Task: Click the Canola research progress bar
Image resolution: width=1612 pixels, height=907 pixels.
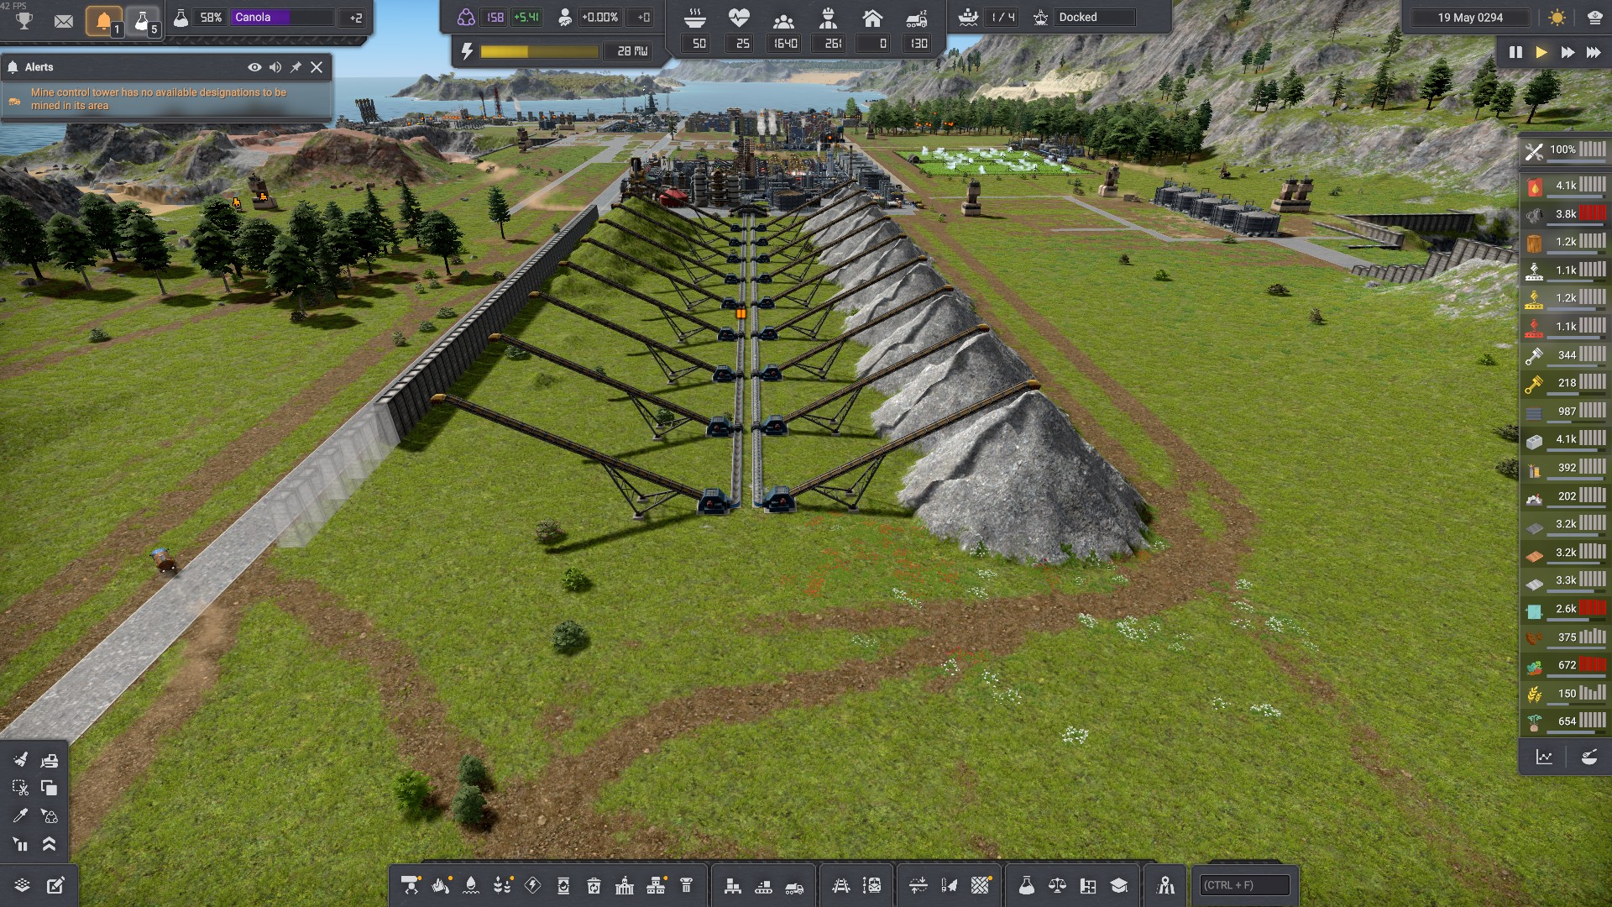Action: 283,18
